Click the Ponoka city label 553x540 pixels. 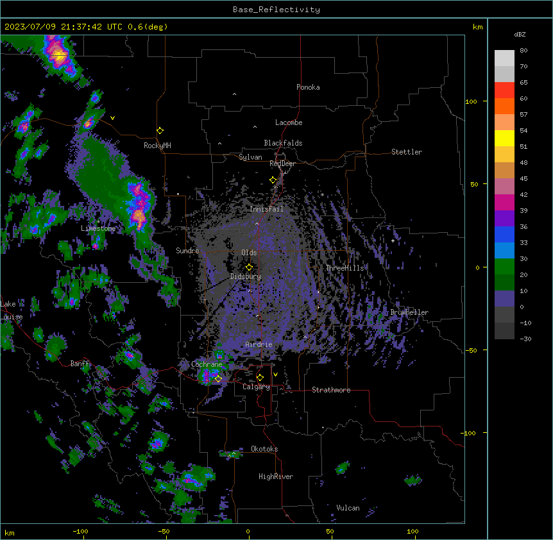tap(308, 87)
